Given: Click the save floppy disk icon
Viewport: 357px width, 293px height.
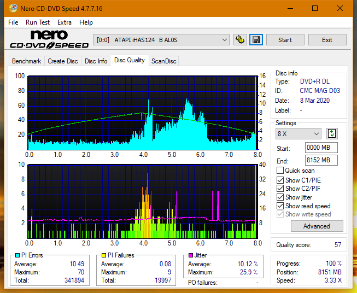Looking at the screenshot, I should [x=256, y=40].
